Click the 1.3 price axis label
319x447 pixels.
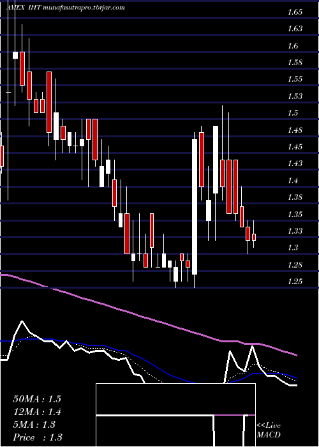293,248
